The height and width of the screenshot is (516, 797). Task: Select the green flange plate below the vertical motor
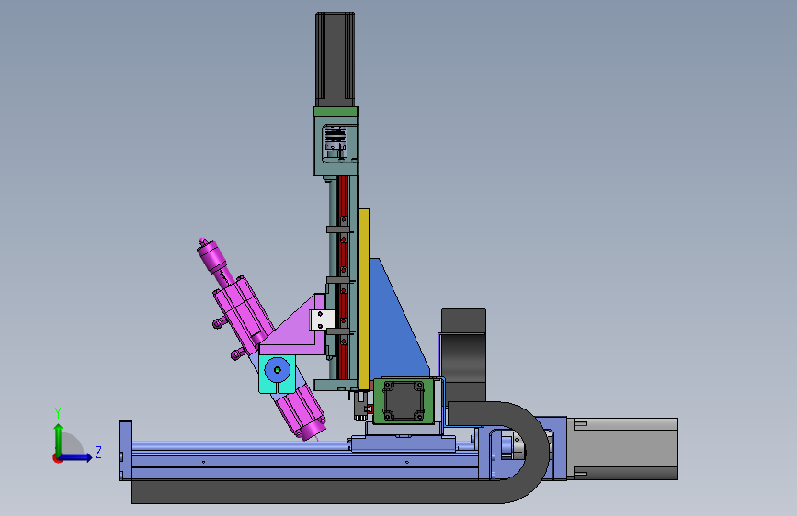pyautogui.click(x=336, y=111)
